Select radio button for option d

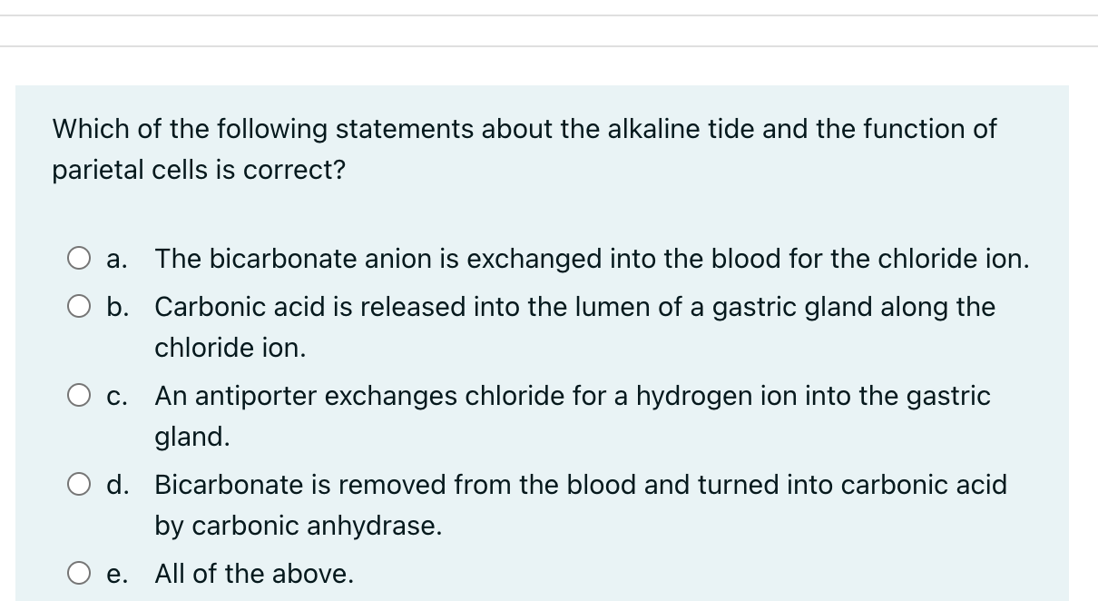(82, 485)
